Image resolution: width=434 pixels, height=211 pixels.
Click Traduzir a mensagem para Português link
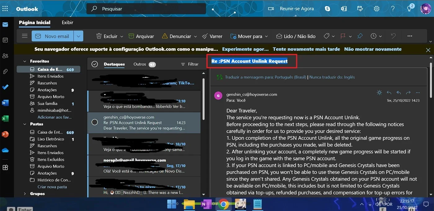point(266,77)
